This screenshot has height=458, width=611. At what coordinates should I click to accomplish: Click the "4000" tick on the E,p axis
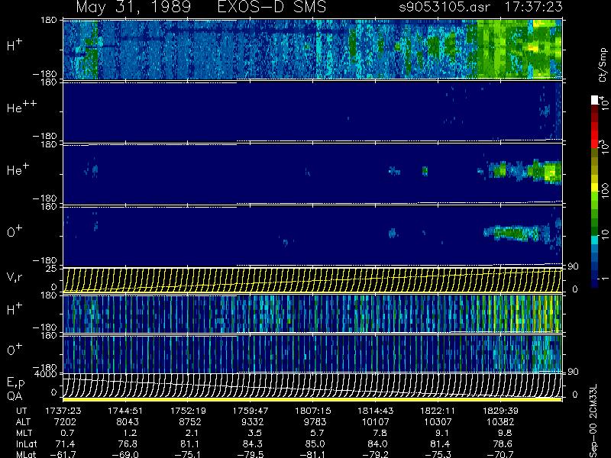pyautogui.click(x=47, y=374)
